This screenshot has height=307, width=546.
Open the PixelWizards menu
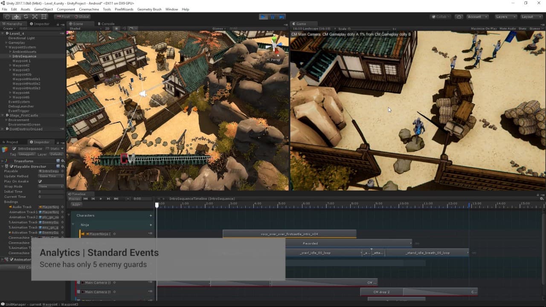[124, 9]
